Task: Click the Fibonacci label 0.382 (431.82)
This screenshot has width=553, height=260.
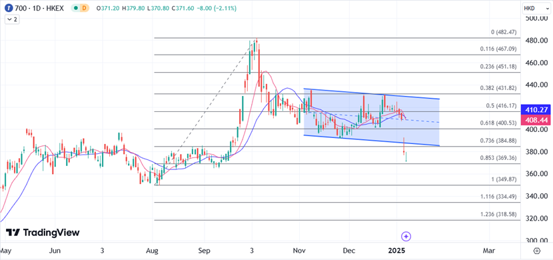Action: [x=498, y=88]
